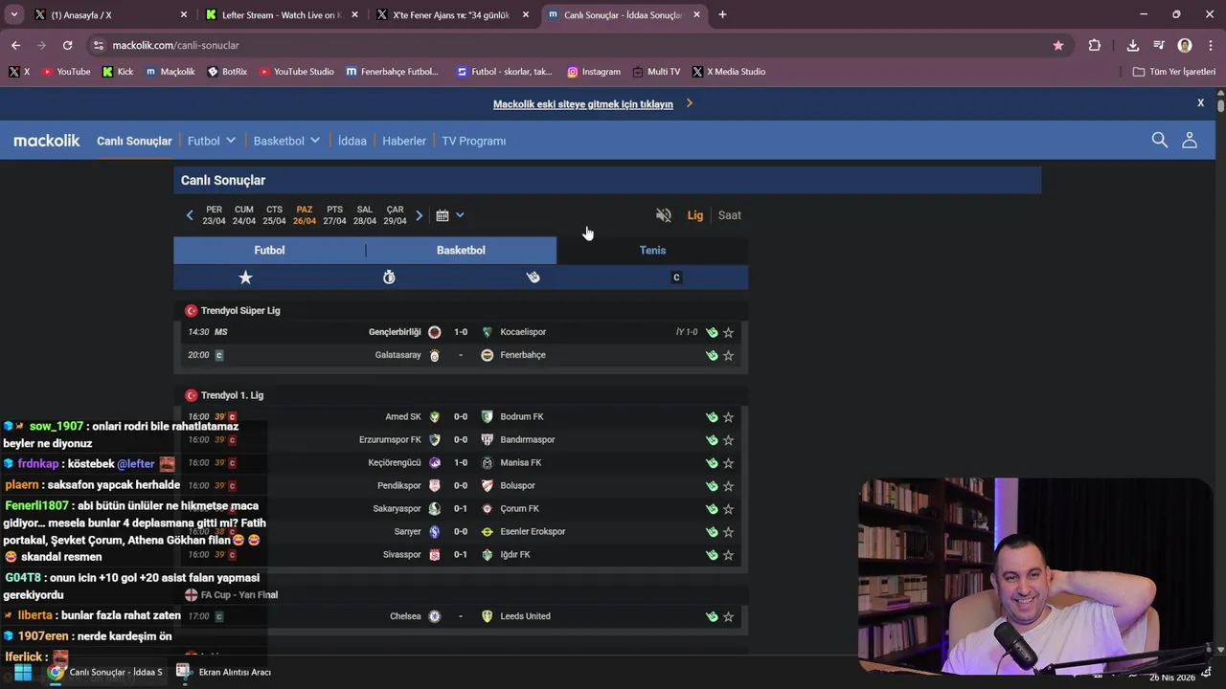Switch to Lefter Stream Kick browser tab
Screen dimensions: 1226x689
(x=281, y=14)
